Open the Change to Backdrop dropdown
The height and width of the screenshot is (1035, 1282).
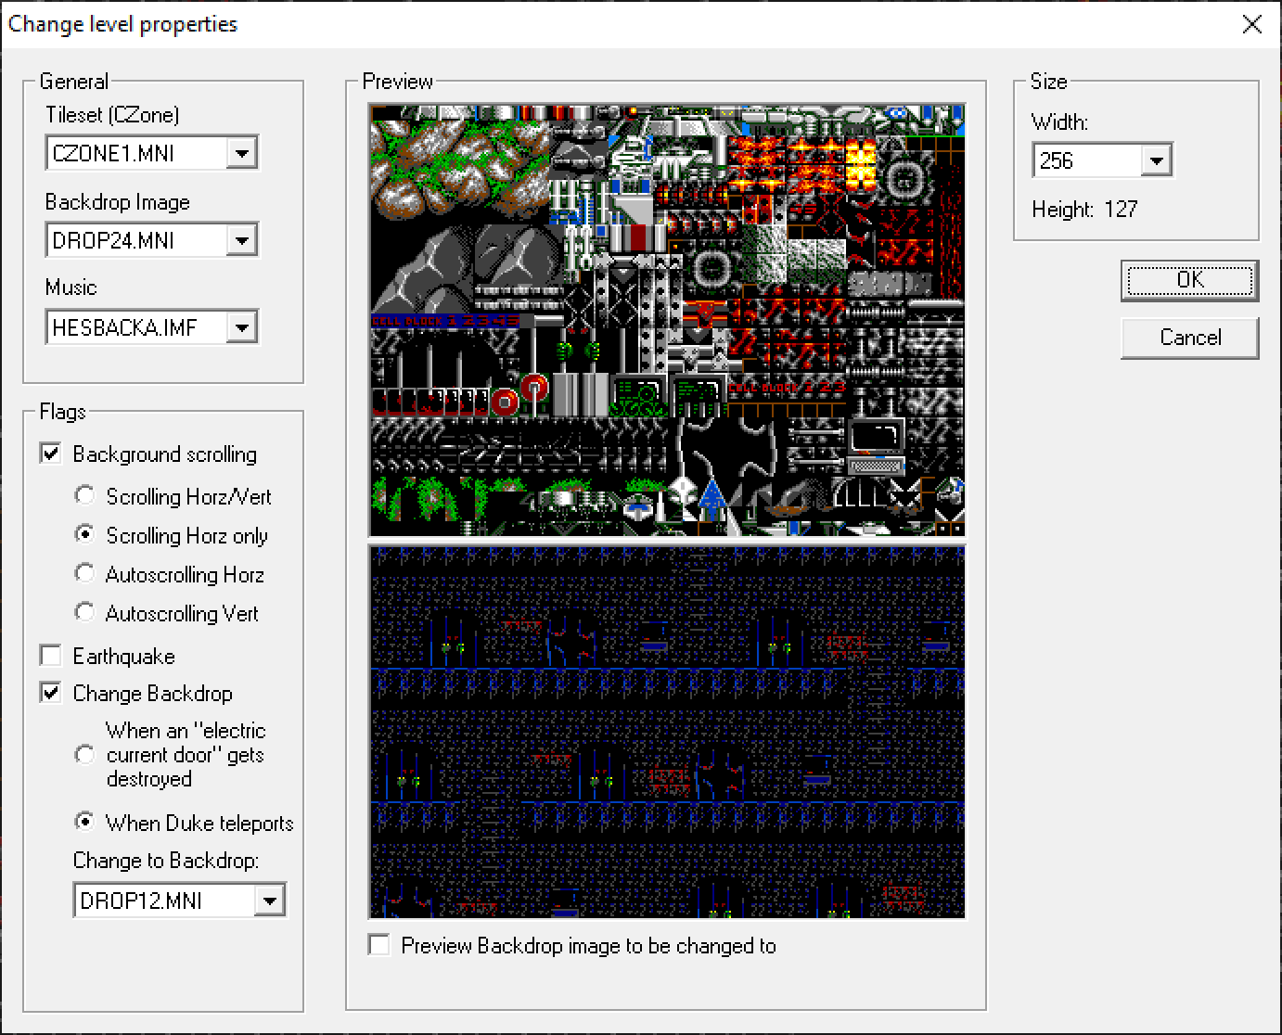pyautogui.click(x=270, y=900)
